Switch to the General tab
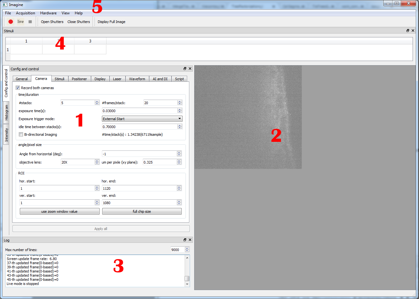 [x=22, y=79]
